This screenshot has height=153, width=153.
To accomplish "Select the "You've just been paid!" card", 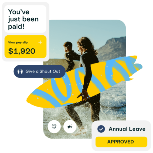I will (25, 19).
